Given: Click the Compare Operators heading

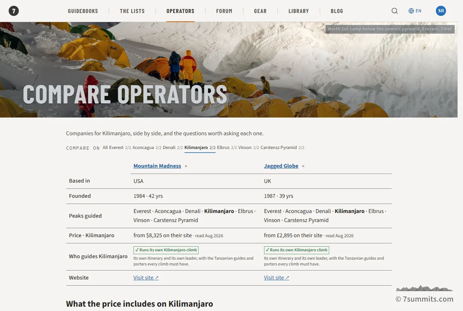Looking at the screenshot, I should (125, 94).
